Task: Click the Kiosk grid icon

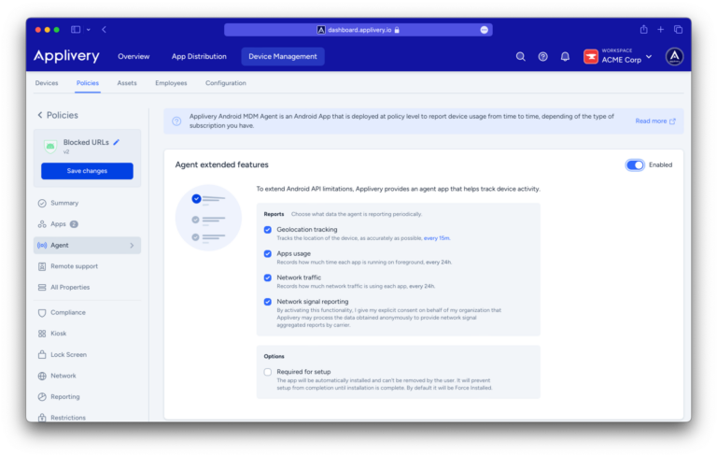Action: [x=42, y=334]
